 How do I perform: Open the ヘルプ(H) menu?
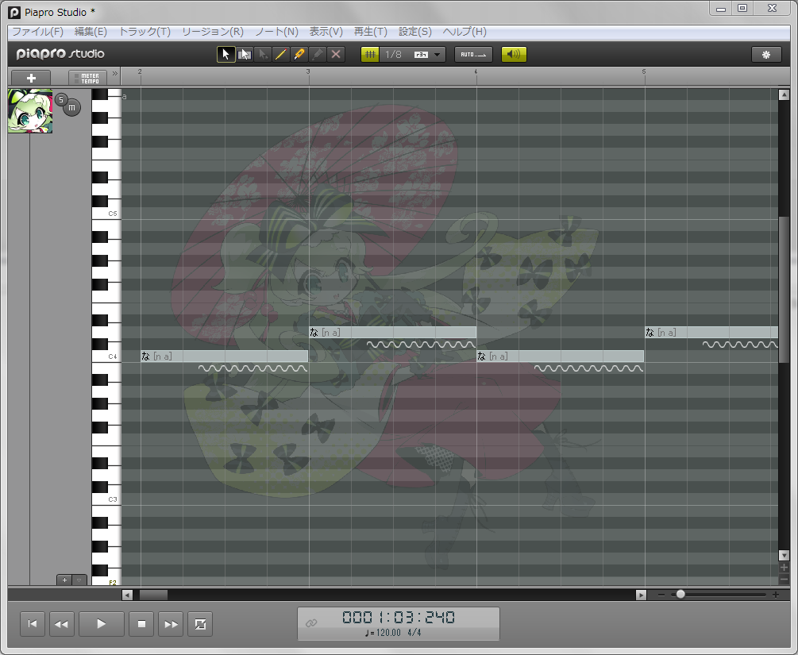pos(465,32)
